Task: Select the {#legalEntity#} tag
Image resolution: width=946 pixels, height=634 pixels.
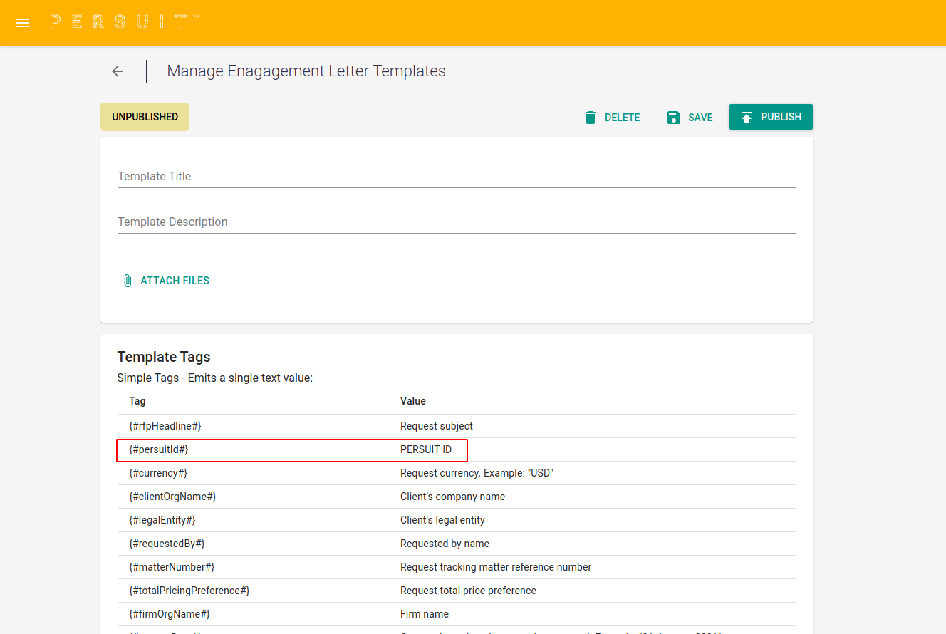Action: tap(162, 520)
